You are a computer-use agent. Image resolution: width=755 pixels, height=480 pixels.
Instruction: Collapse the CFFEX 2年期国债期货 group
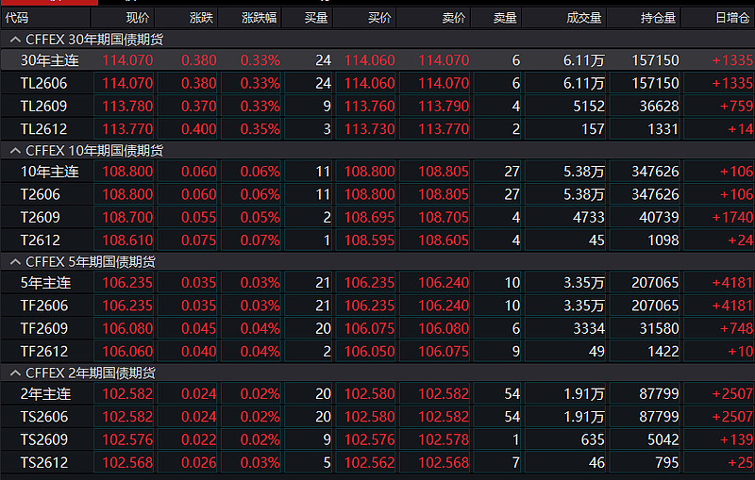pos(15,372)
